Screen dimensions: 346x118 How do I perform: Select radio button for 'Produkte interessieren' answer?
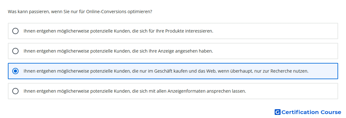tap(15, 31)
